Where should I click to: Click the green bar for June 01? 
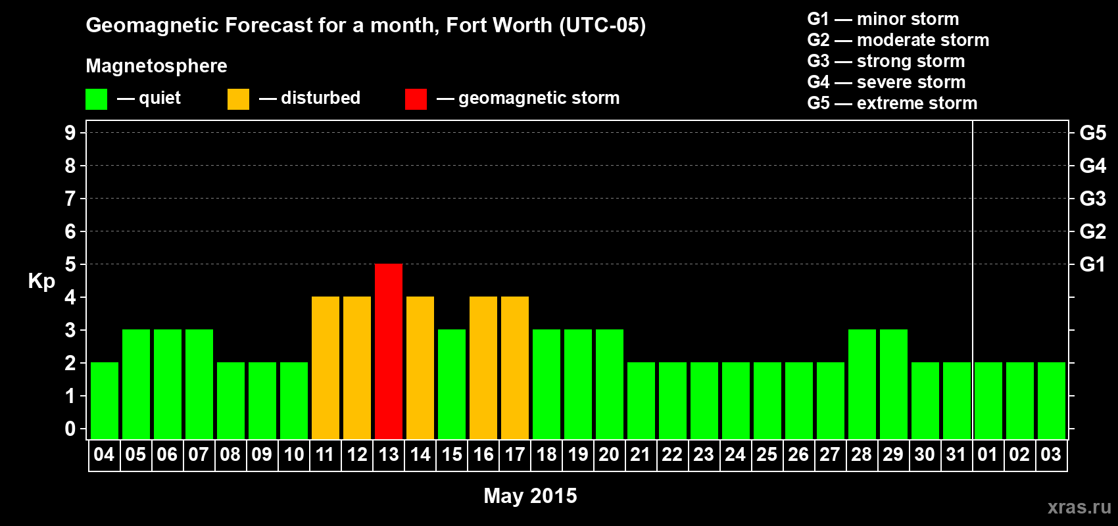click(988, 400)
